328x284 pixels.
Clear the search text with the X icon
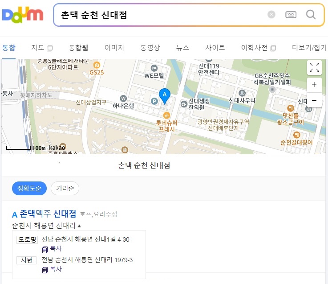coord(271,14)
